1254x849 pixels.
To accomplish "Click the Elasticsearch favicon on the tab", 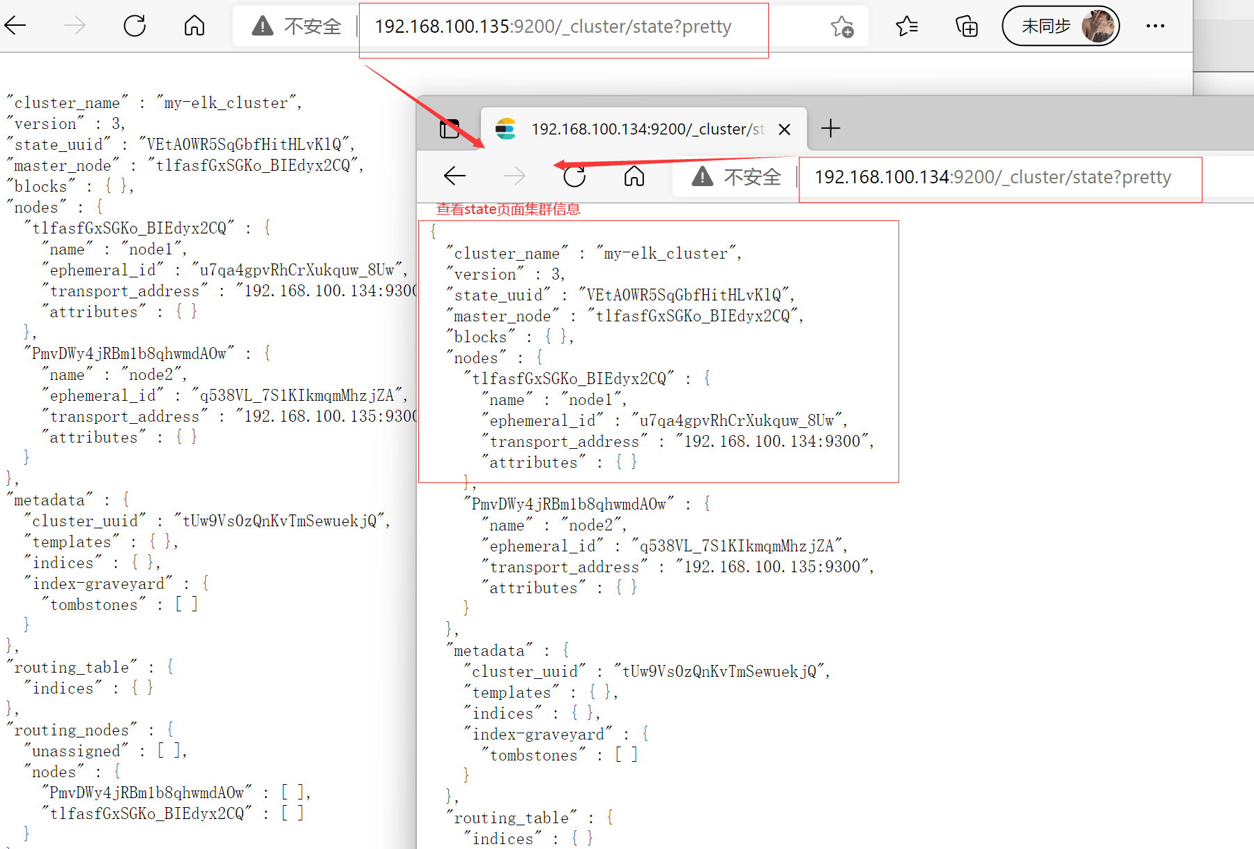I will pyautogui.click(x=507, y=128).
